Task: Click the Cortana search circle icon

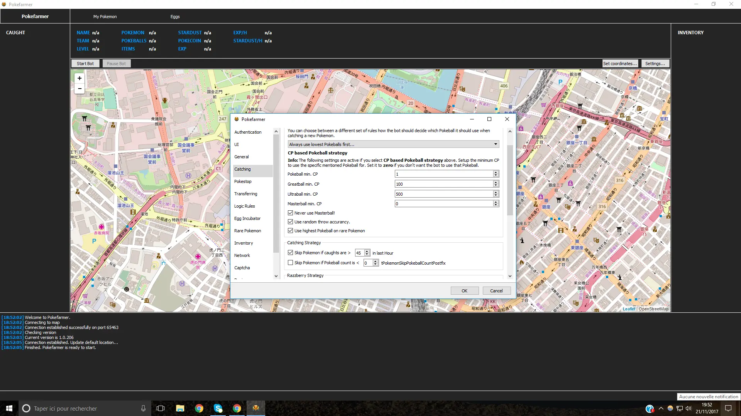Action: (26, 408)
